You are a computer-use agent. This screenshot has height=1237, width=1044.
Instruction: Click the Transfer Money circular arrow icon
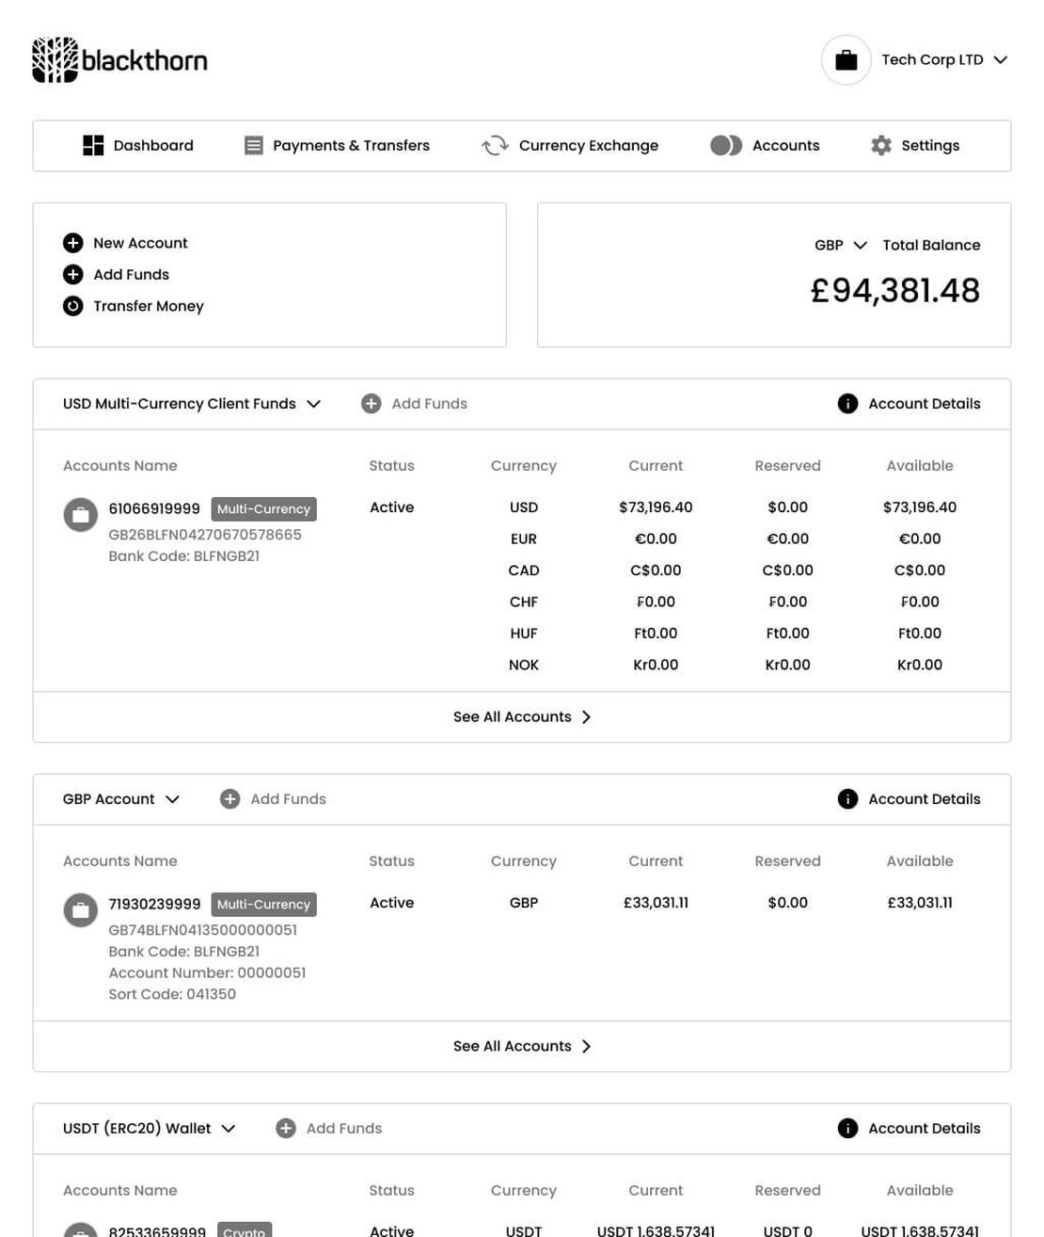(x=72, y=306)
